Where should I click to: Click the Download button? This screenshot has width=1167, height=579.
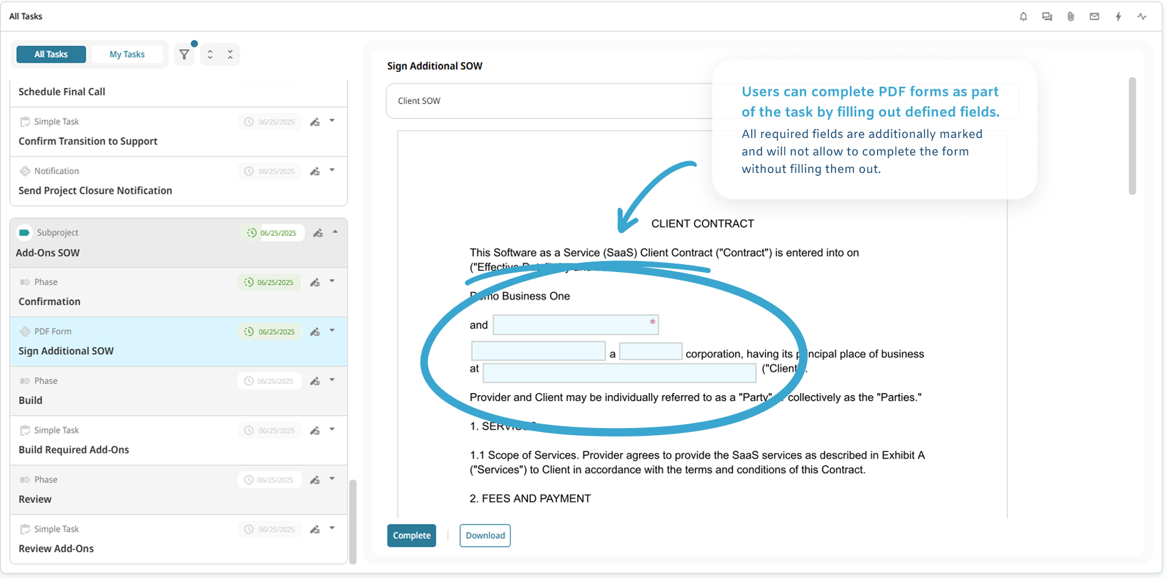[485, 536]
